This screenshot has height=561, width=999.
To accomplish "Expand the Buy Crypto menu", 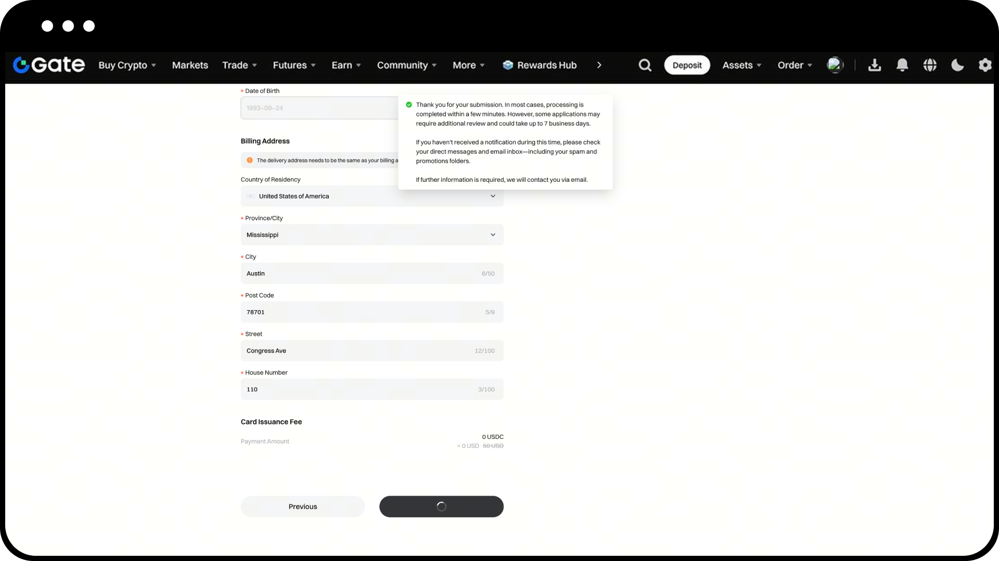I will (x=127, y=65).
